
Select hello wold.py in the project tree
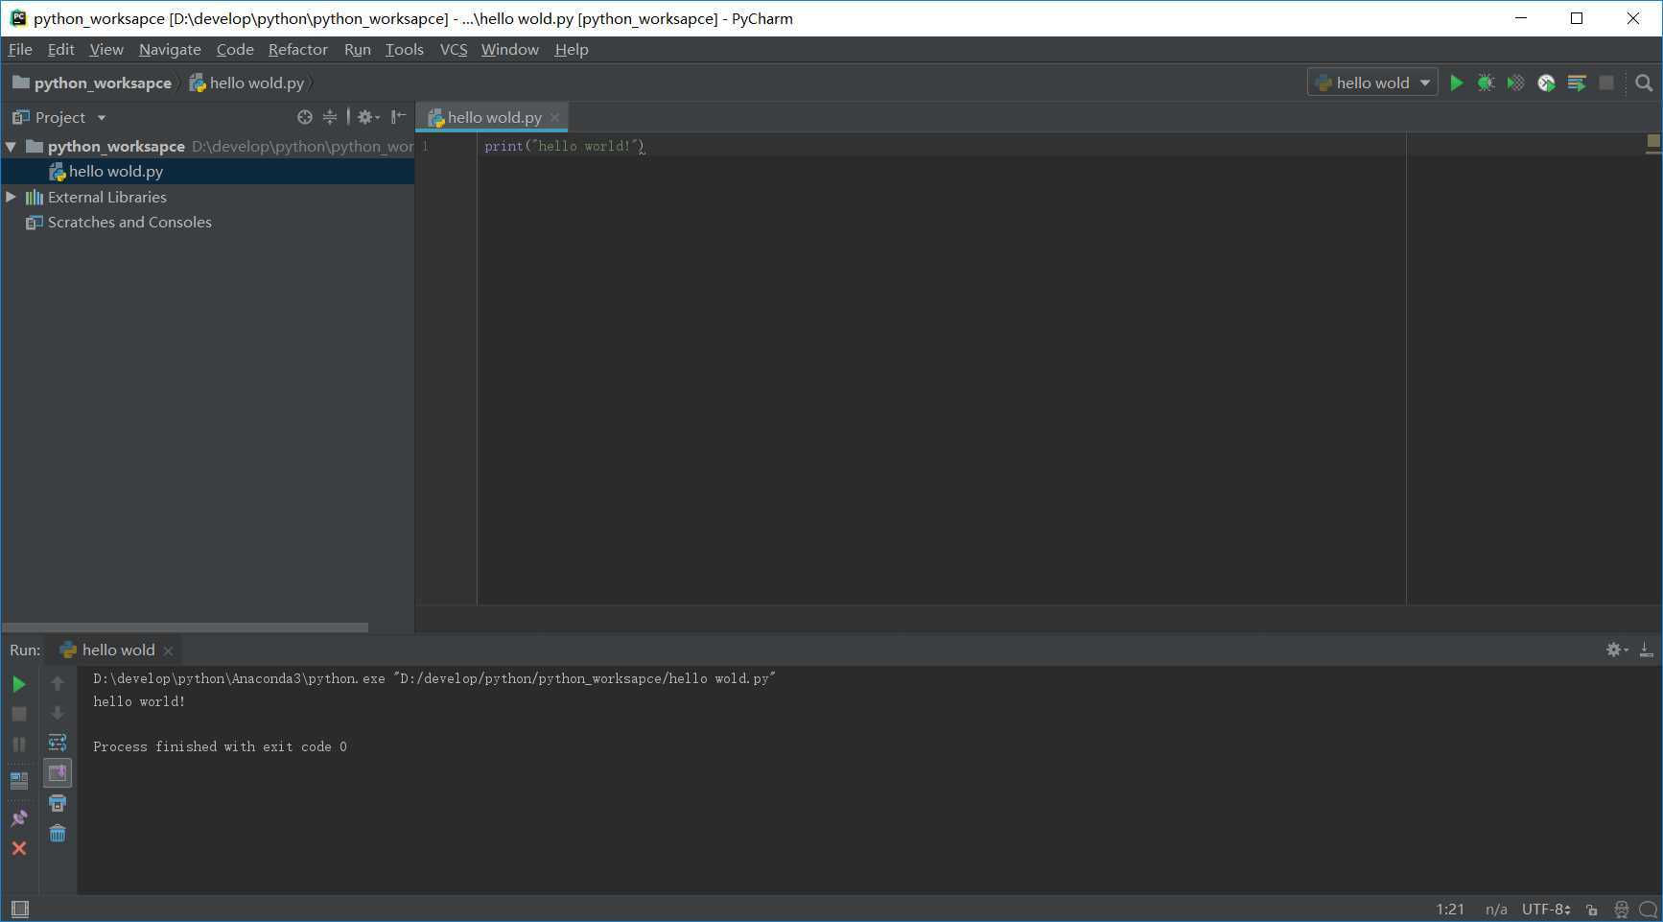115,172
